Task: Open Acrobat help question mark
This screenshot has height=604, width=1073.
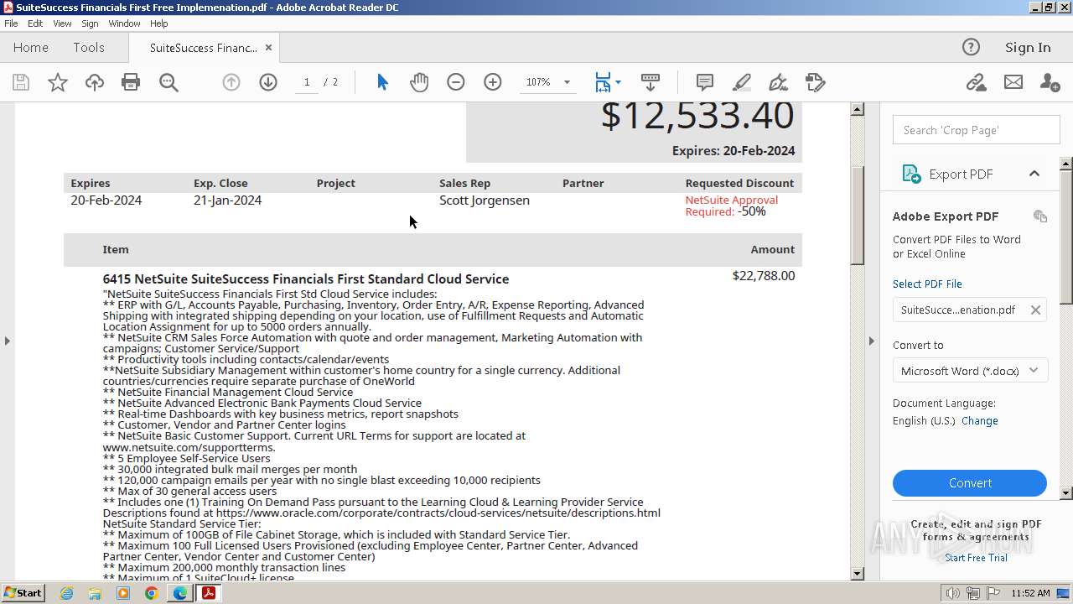Action: click(971, 48)
